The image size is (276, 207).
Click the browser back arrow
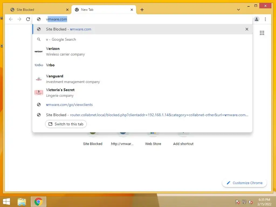point(11,19)
